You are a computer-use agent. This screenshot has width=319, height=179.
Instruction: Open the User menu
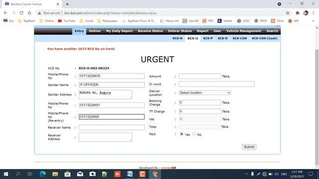pyautogui.click(x=217, y=31)
